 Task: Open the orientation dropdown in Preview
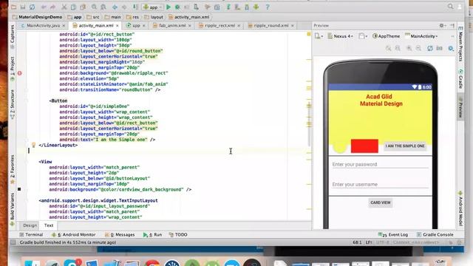[363, 36]
